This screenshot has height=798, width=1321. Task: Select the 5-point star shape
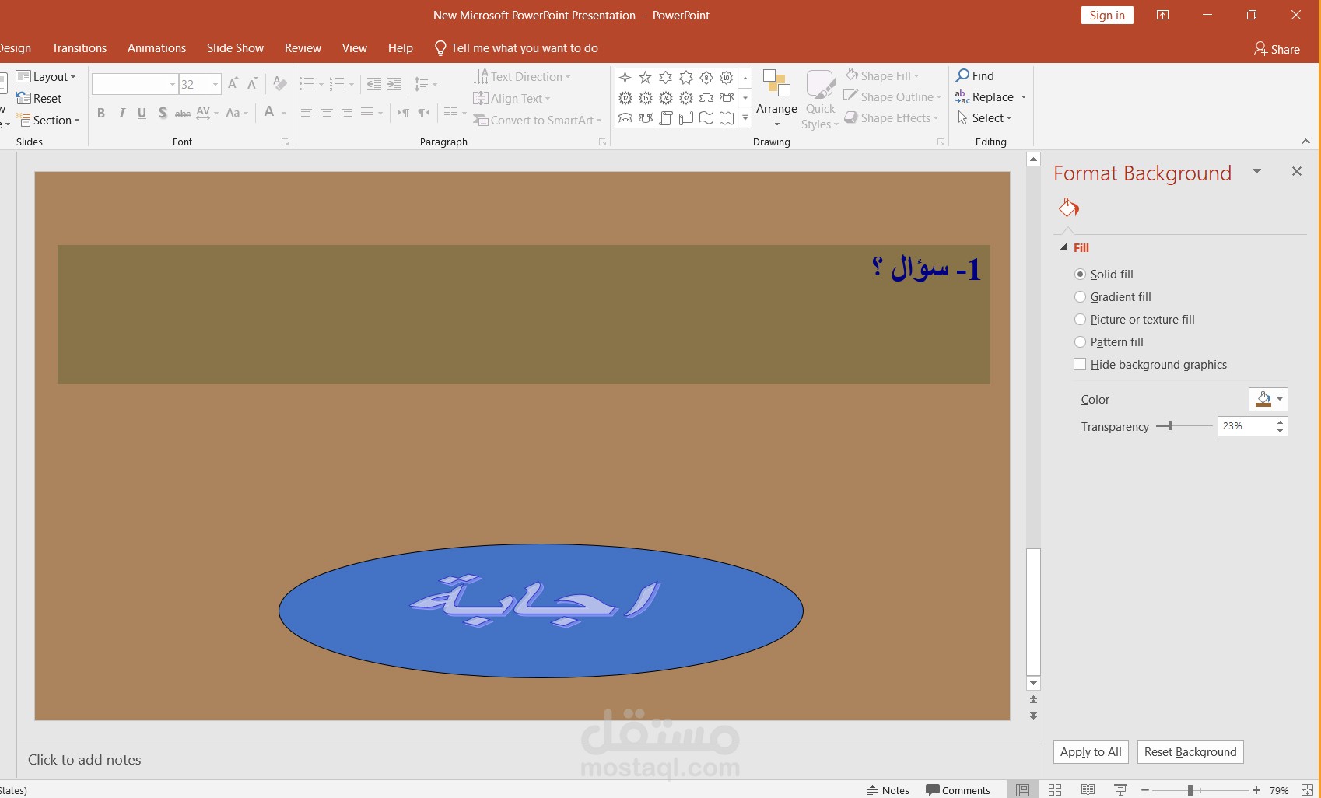point(646,78)
